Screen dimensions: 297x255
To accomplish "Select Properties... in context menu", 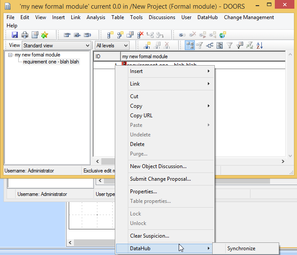I will [x=143, y=192].
